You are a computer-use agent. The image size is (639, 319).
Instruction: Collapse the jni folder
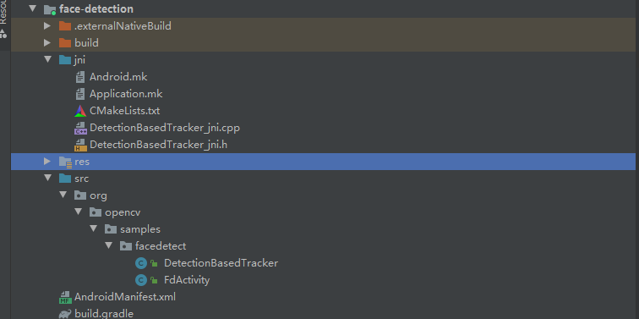click(48, 59)
